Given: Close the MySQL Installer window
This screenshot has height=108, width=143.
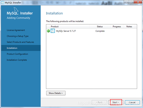Looking at the screenshot, I should tap(138, 2).
